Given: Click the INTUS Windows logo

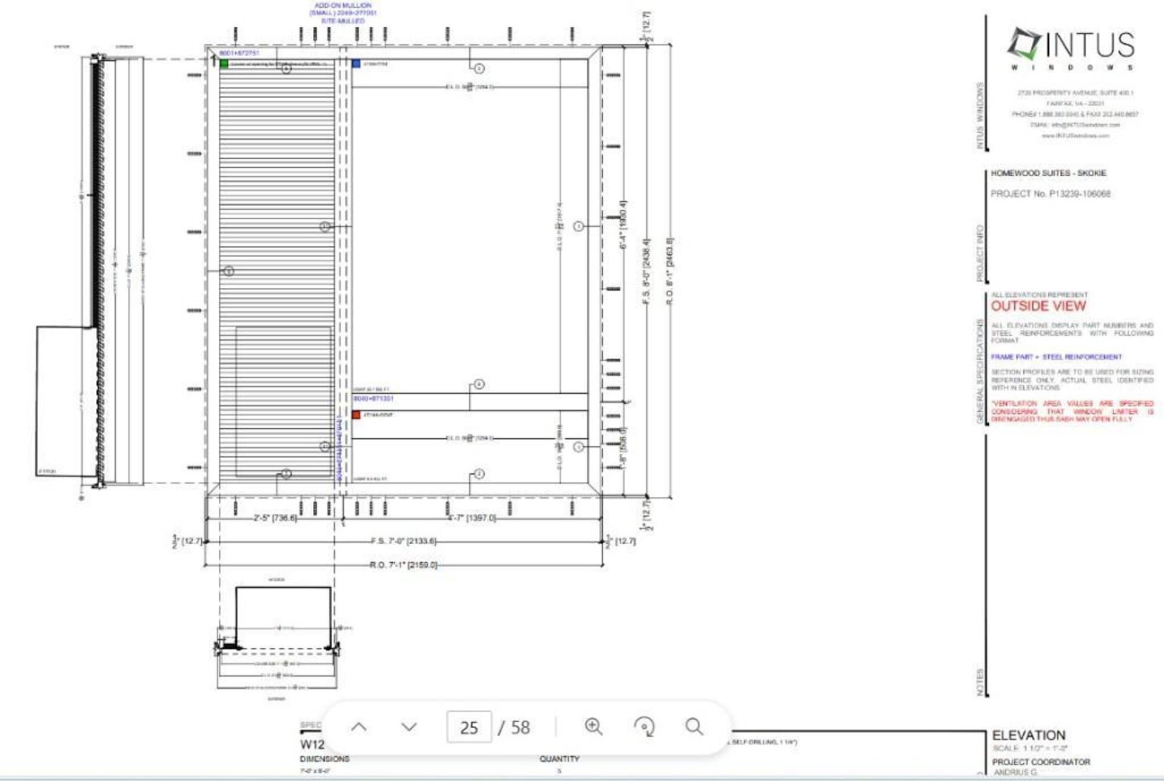Looking at the screenshot, I should click(1071, 48).
